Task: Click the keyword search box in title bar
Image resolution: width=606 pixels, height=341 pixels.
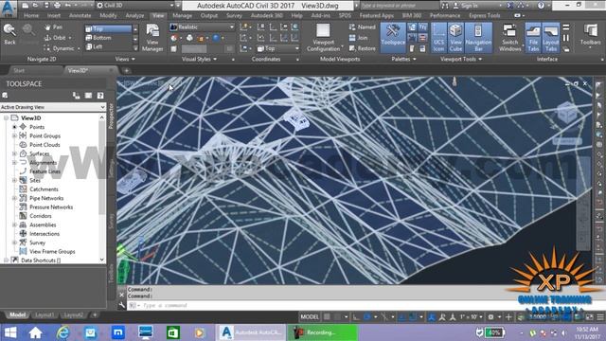Action: tap(400, 6)
